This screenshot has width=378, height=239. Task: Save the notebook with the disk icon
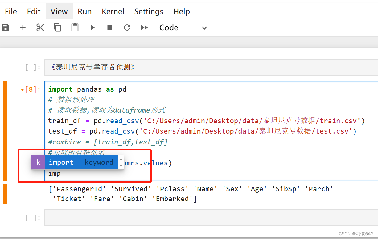6,27
